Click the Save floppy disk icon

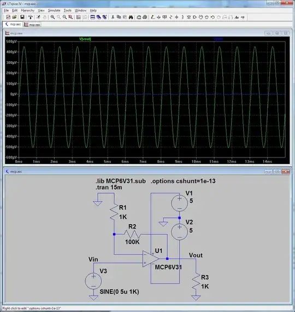(x=22, y=17)
